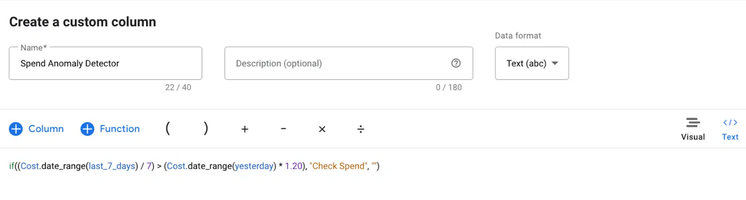Viewport: 746px width, 200px height.
Task: Click into the Name field
Action: pyautogui.click(x=105, y=63)
